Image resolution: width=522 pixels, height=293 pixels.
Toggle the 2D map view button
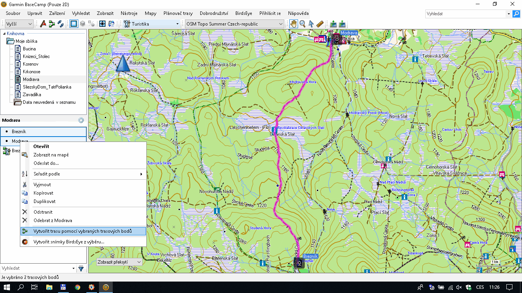(74, 24)
